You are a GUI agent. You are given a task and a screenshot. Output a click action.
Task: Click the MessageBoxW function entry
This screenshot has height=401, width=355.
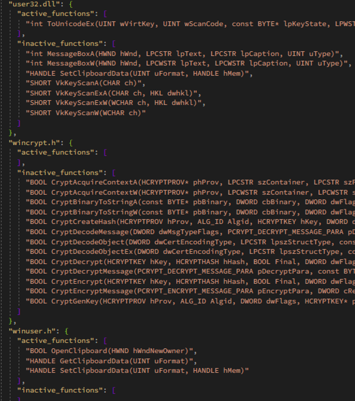(189, 63)
